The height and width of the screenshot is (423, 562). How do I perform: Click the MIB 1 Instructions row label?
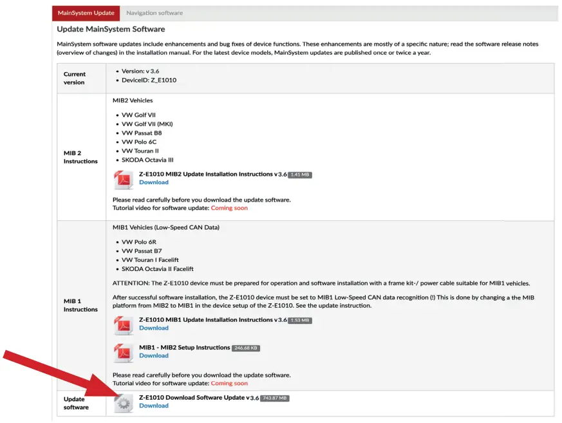pyautogui.click(x=80, y=305)
